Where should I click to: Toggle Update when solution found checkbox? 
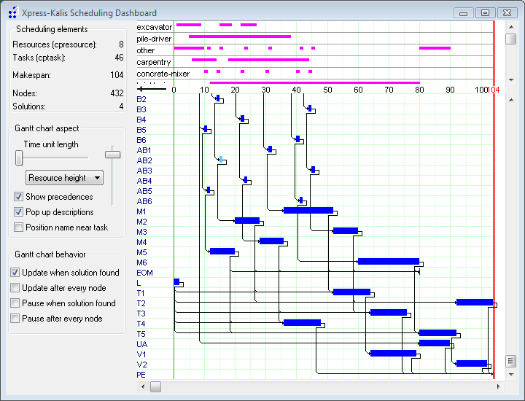(15, 273)
